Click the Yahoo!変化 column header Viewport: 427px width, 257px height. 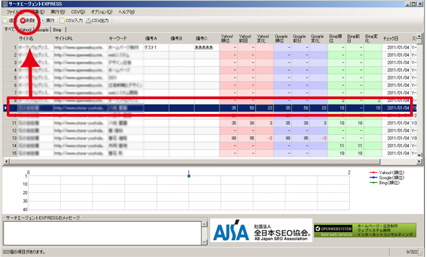click(x=264, y=38)
